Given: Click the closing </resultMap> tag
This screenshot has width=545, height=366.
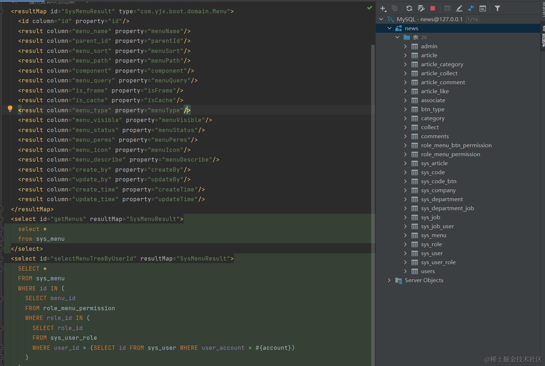Looking at the screenshot, I should [32, 209].
